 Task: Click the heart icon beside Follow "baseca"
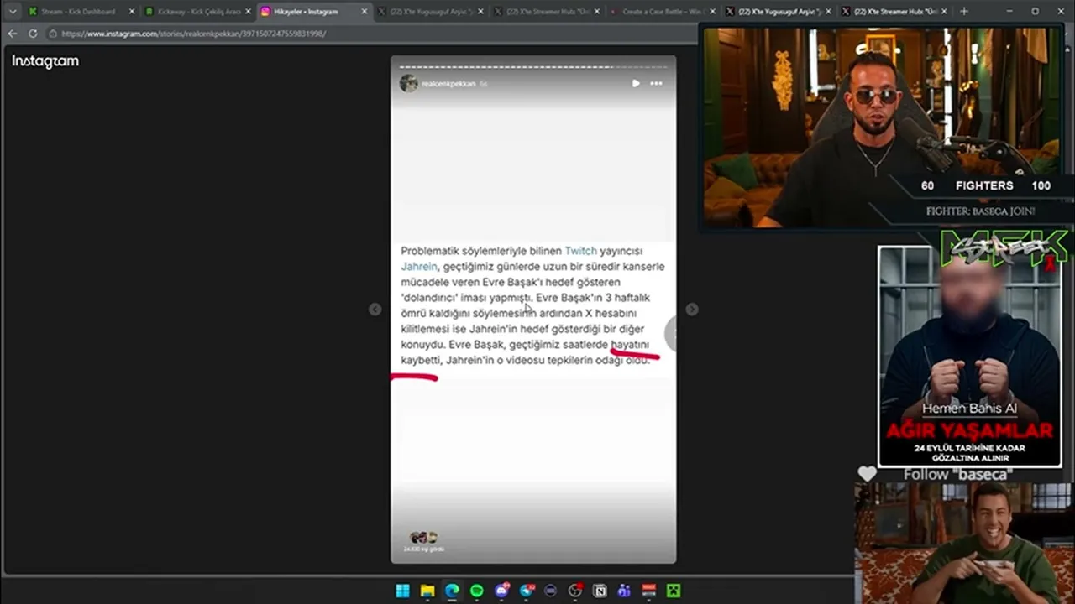867,475
